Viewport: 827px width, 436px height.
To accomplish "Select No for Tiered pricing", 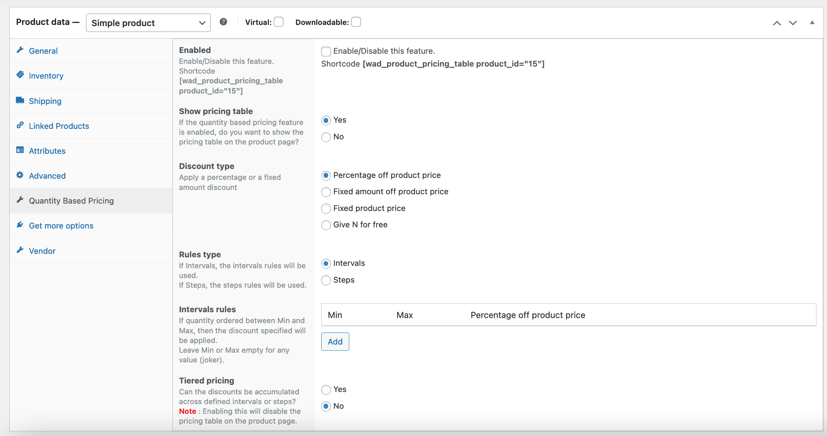I will (326, 406).
